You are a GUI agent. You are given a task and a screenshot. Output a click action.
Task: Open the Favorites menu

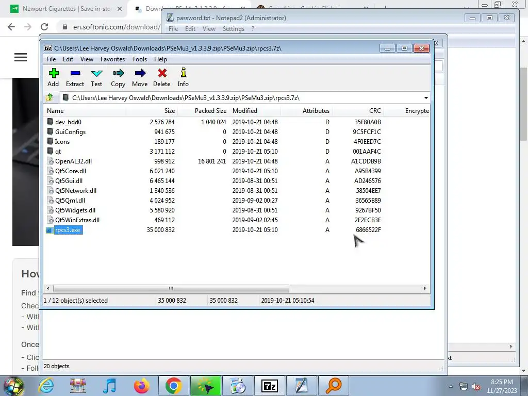(112, 59)
